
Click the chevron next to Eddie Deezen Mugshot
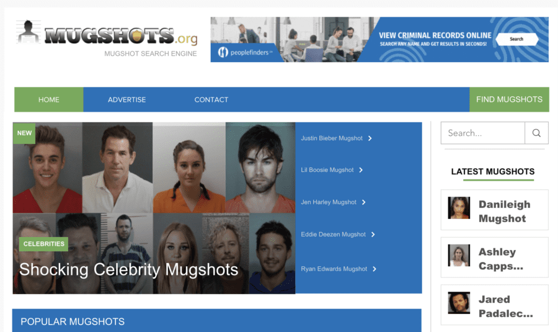pos(373,235)
